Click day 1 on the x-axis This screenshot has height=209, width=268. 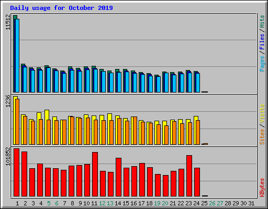(x=17, y=203)
